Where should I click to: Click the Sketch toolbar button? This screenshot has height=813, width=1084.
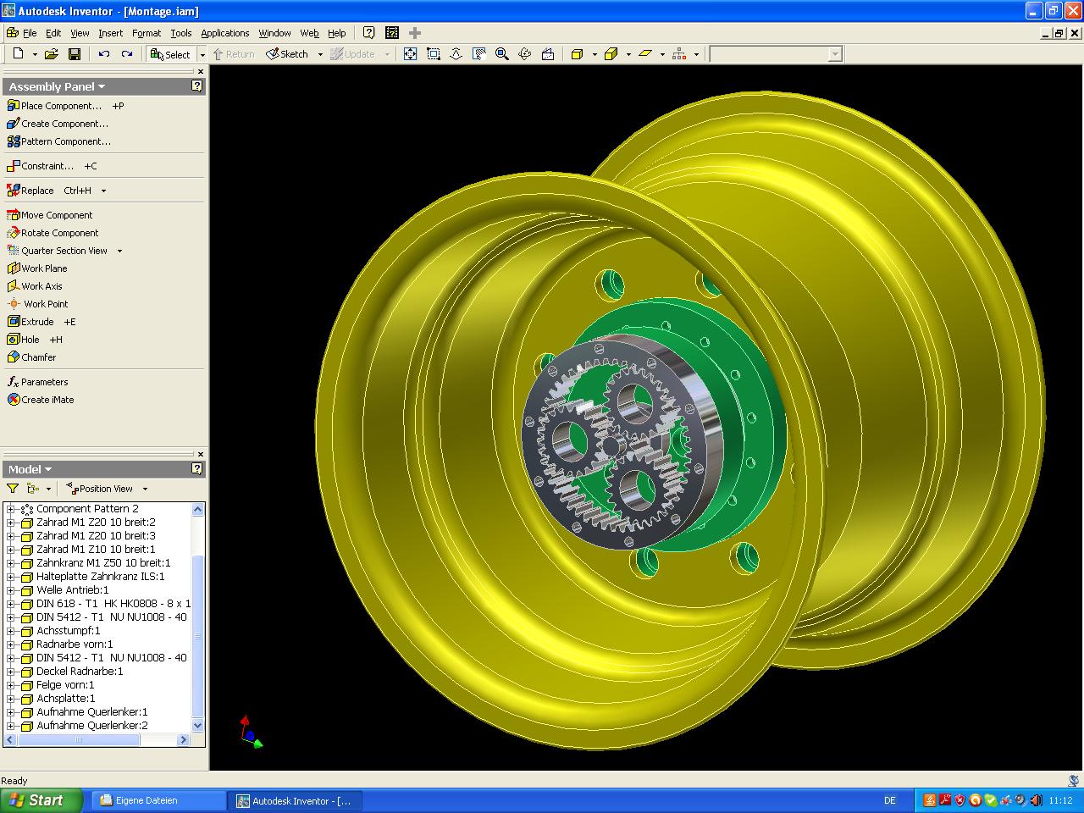pos(287,54)
